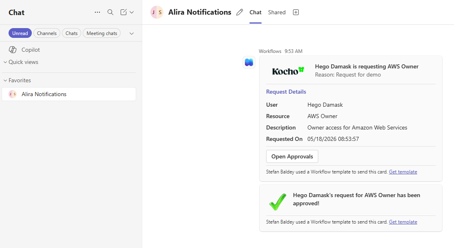Screen dimensions: 454x248
Task: Expand more filters chevron beside Meeting chats
Action: coord(132,33)
